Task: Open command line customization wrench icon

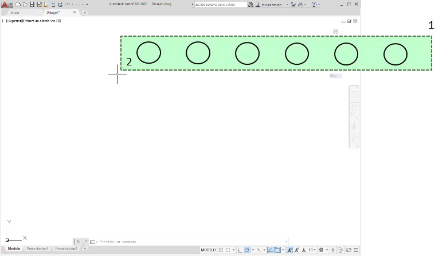Action: pyautogui.click(x=85, y=242)
